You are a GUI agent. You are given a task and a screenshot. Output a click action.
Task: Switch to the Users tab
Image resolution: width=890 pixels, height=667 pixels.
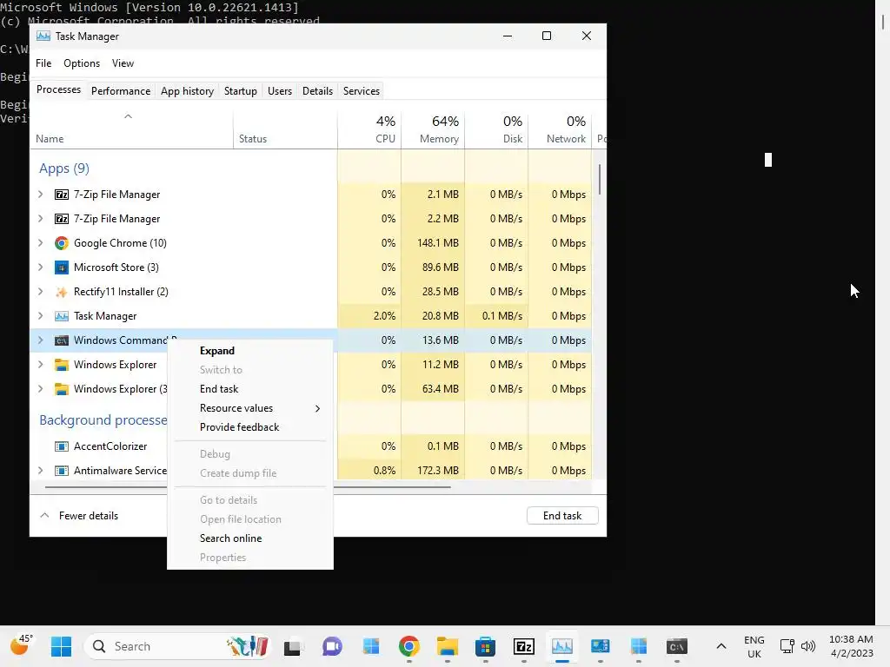[x=280, y=91]
